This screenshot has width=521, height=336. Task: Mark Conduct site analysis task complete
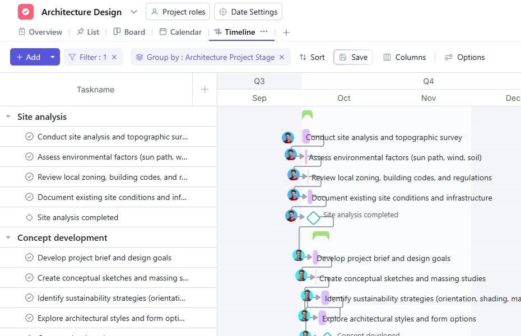click(x=29, y=137)
